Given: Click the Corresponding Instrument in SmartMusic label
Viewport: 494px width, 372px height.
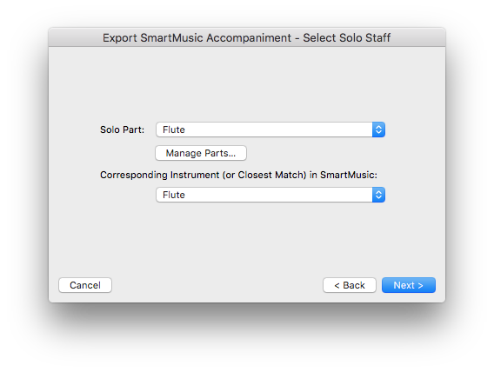Looking at the screenshot, I should [238, 175].
